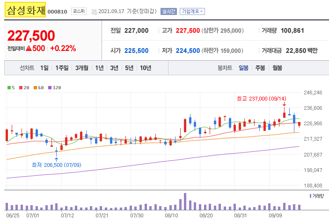The width and height of the screenshot is (329, 222).
Task: Select the 1일 line chart tab
Action: point(44,68)
